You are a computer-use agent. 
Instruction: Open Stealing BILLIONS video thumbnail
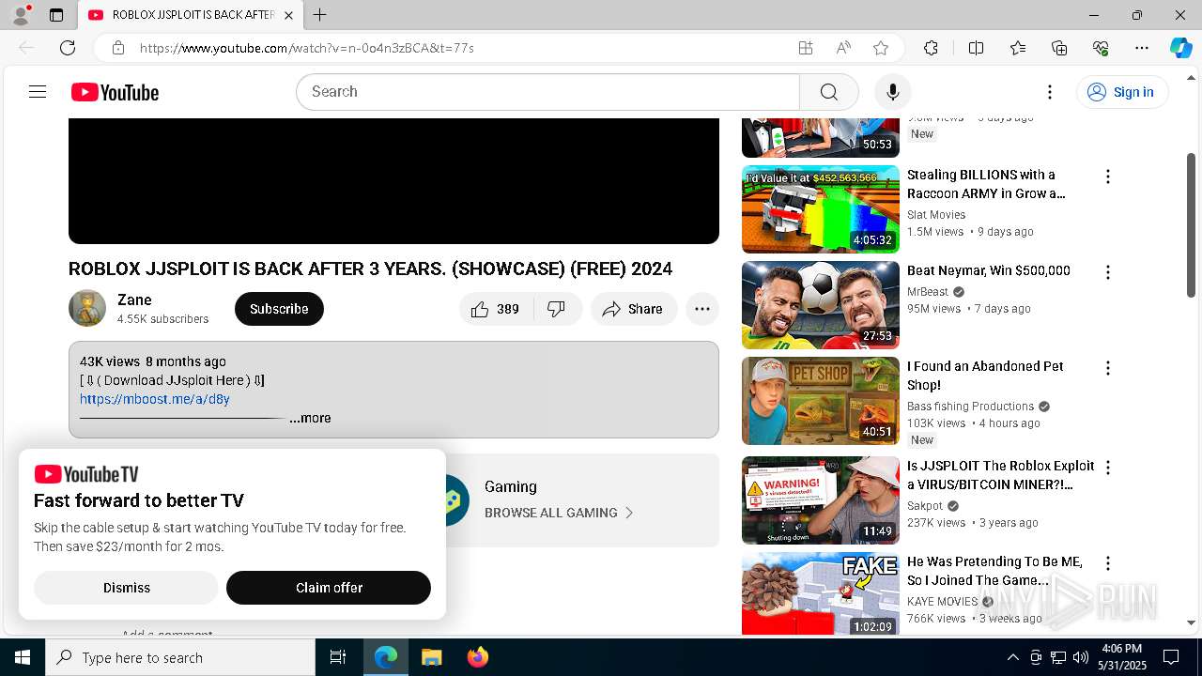click(x=821, y=209)
